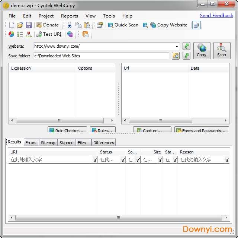This screenshot has height=238, width=238.
Task: Click the Capture... button
Action: point(152,130)
